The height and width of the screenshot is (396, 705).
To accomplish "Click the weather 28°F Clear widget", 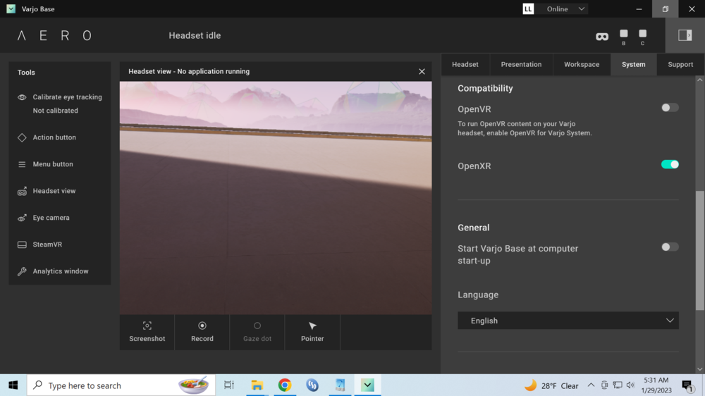I will [x=552, y=385].
